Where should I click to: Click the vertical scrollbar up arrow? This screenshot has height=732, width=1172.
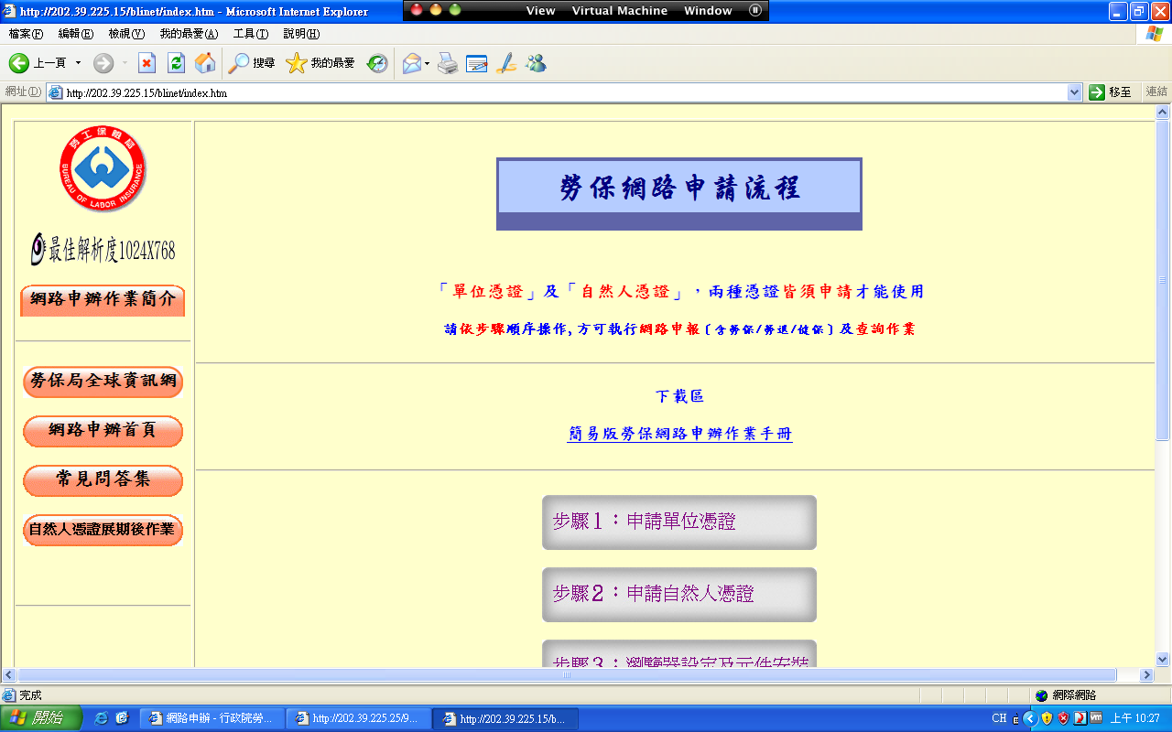(1163, 113)
